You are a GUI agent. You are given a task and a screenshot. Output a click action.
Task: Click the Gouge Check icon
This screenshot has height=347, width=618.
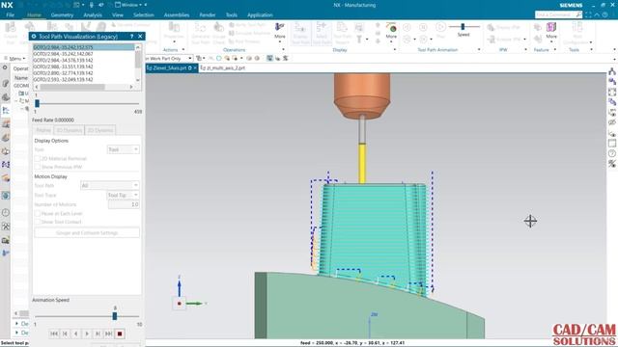[218, 32]
